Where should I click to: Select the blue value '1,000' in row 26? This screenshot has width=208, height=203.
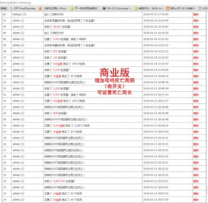coord(77,126)
